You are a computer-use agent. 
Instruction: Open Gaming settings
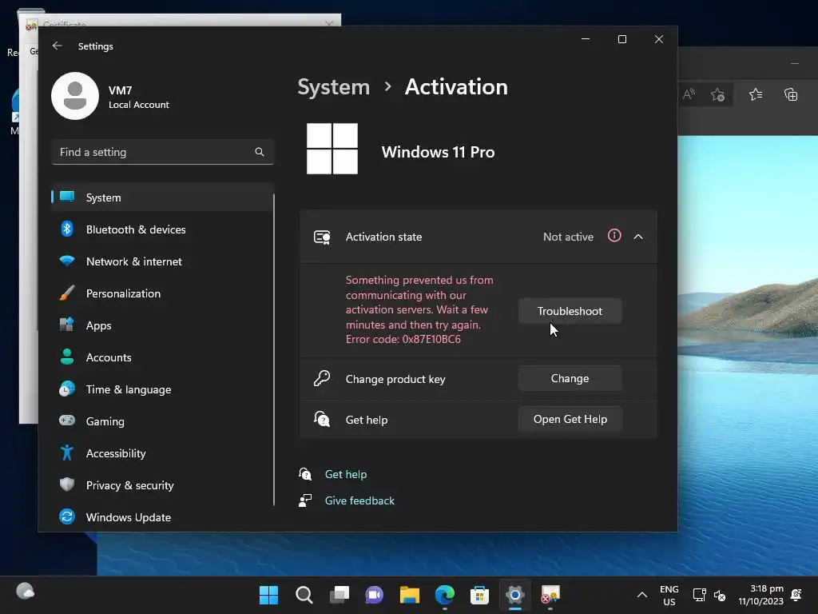pyautogui.click(x=162, y=421)
